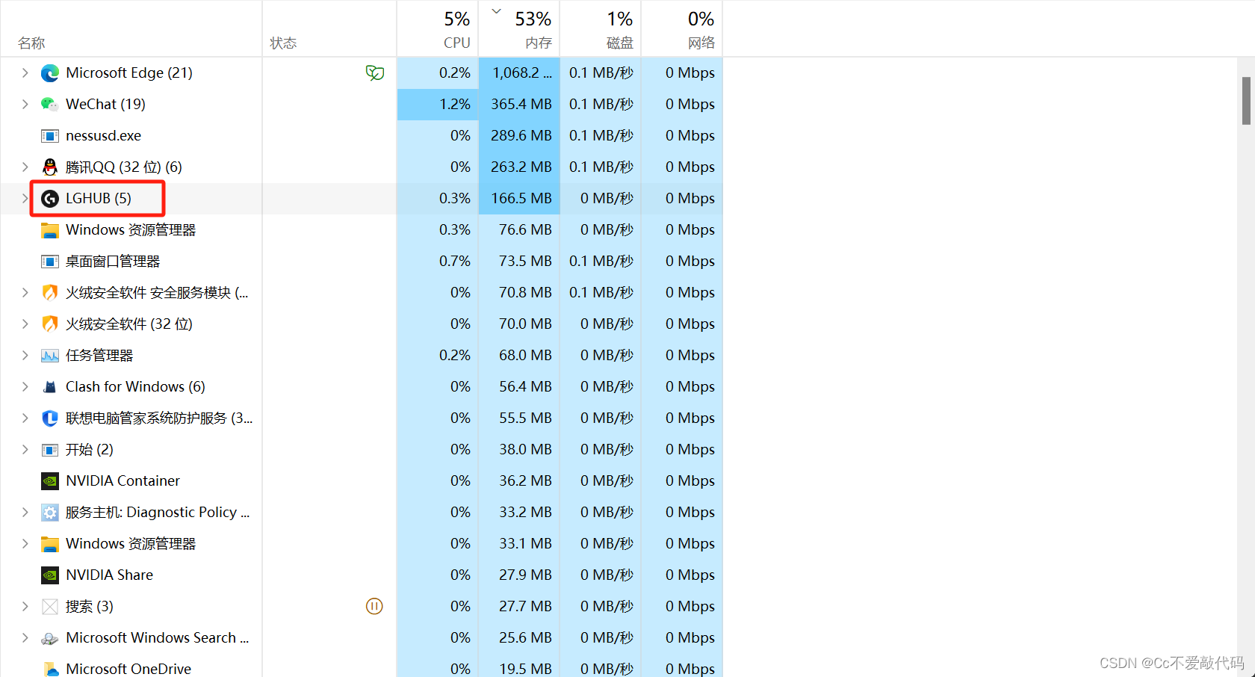The width and height of the screenshot is (1255, 677).
Task: Select the Clash for Windows 56.4 MB cell
Action: coord(519,387)
